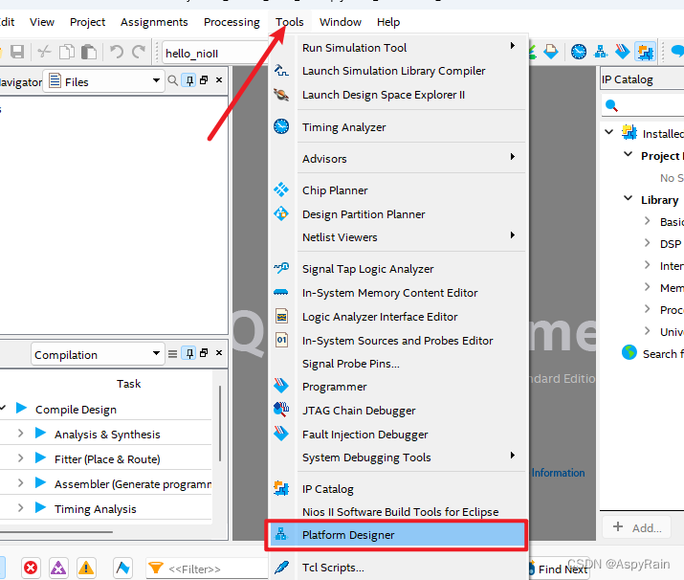The image size is (684, 580).
Task: Click the IP Catalog toolbar icon
Action: [645, 52]
